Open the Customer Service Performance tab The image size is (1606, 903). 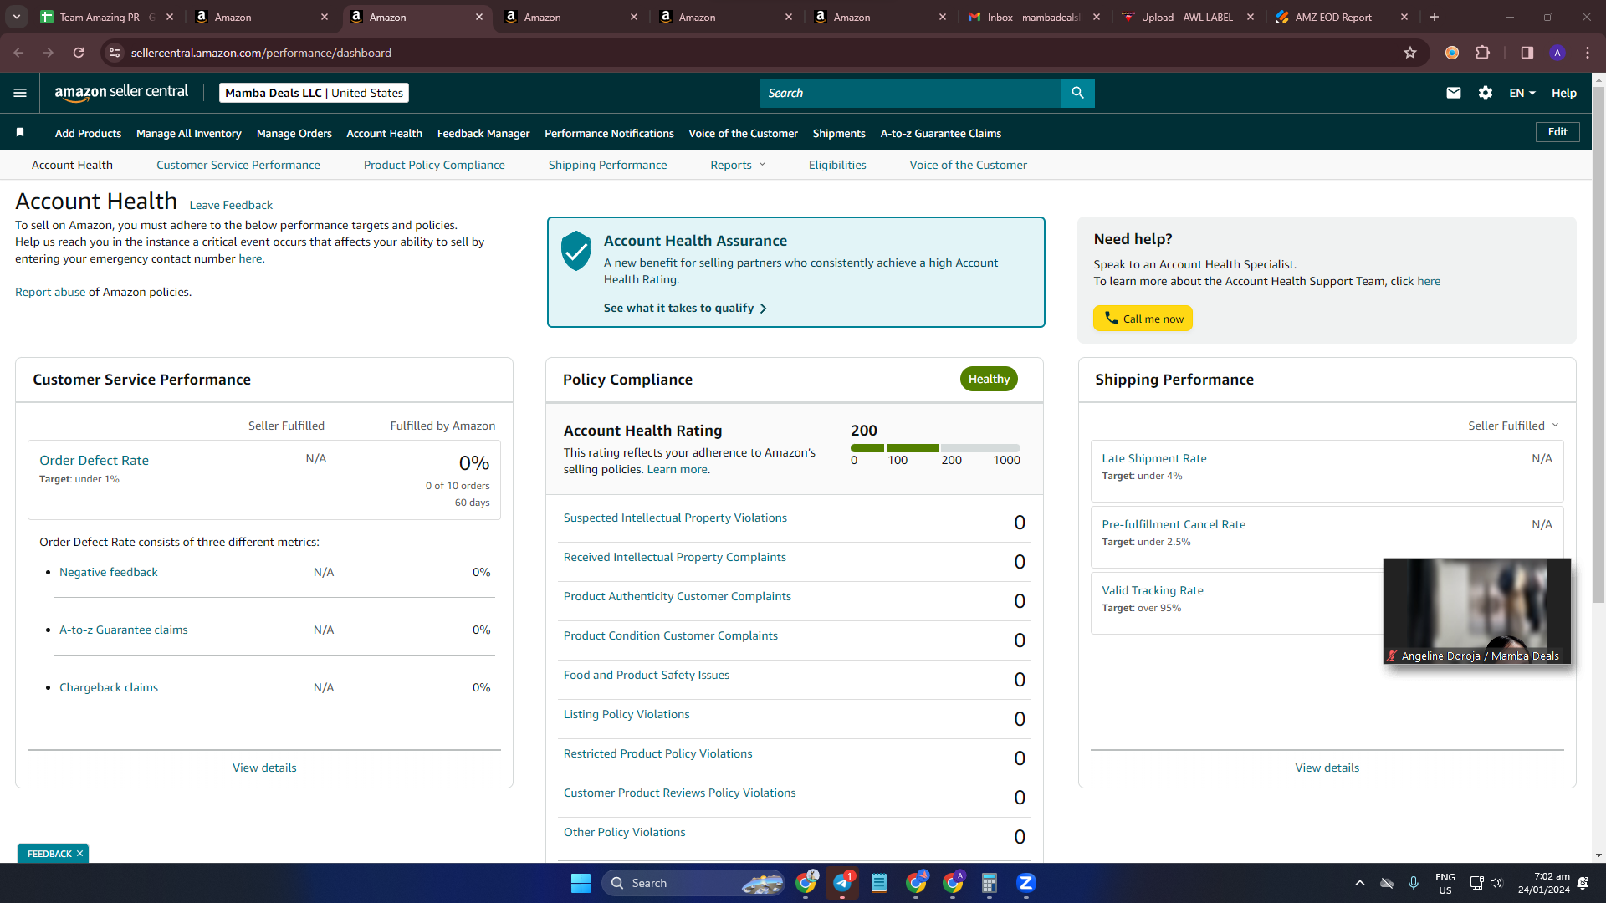(238, 165)
